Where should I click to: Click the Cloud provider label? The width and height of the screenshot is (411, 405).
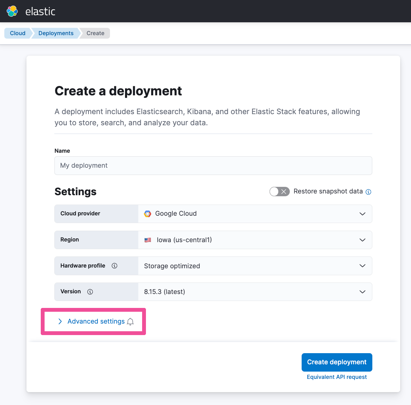tap(80, 214)
